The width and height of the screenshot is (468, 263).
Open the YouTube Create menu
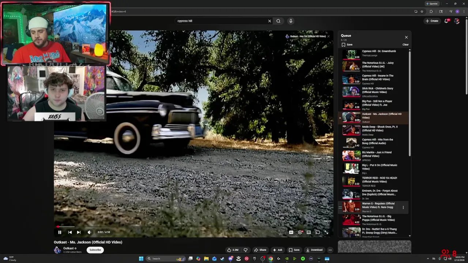click(432, 21)
